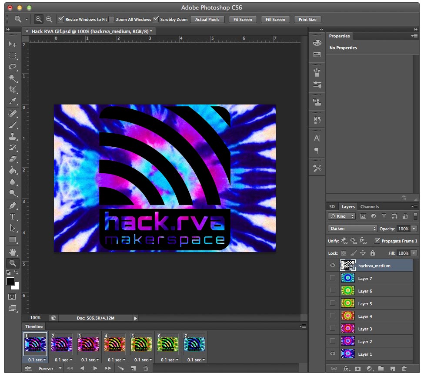This screenshot has height=377, width=424.
Task: Add a layer mask
Action: (357, 368)
